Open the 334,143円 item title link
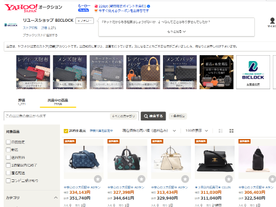 82,187
